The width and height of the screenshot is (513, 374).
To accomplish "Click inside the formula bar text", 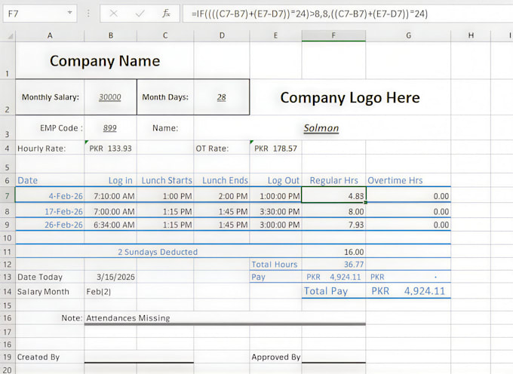I will (x=309, y=14).
